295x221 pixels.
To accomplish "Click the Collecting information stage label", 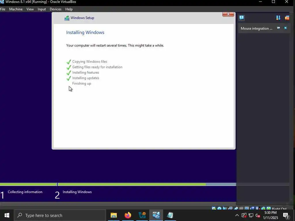I will pos(25,192).
